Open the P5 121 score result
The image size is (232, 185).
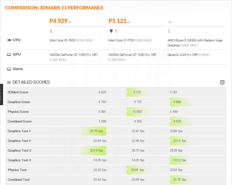[x=117, y=21]
